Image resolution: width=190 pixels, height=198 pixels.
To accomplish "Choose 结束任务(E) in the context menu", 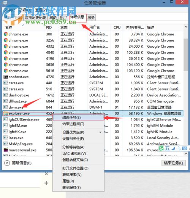I will [78, 118].
